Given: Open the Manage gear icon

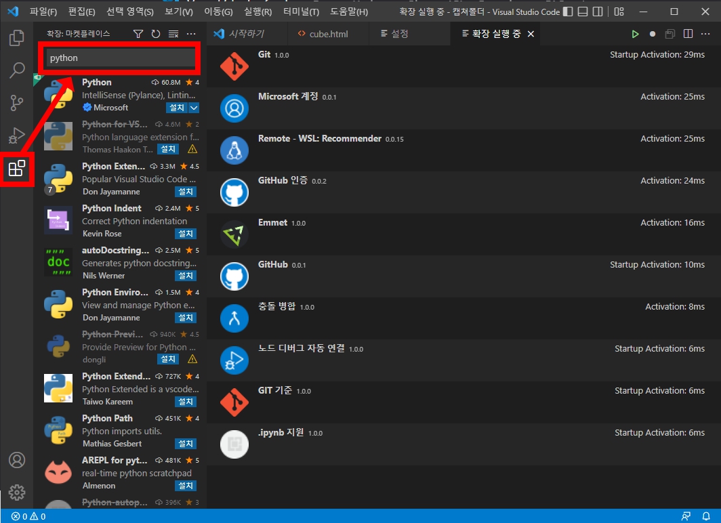Looking at the screenshot, I should 17,493.
